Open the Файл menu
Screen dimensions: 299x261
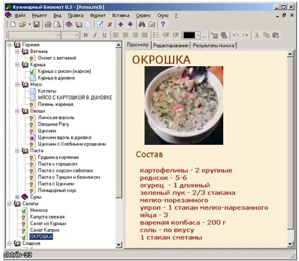click(x=20, y=15)
